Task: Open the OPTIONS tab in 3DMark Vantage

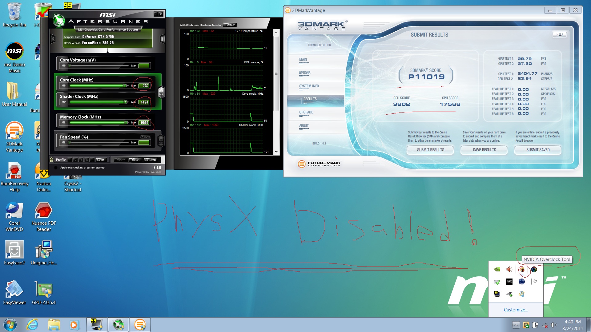Action: [x=305, y=73]
